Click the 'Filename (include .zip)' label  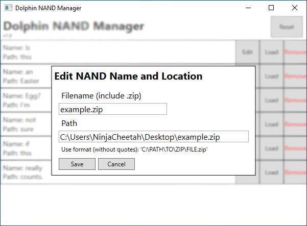pyautogui.click(x=101, y=96)
